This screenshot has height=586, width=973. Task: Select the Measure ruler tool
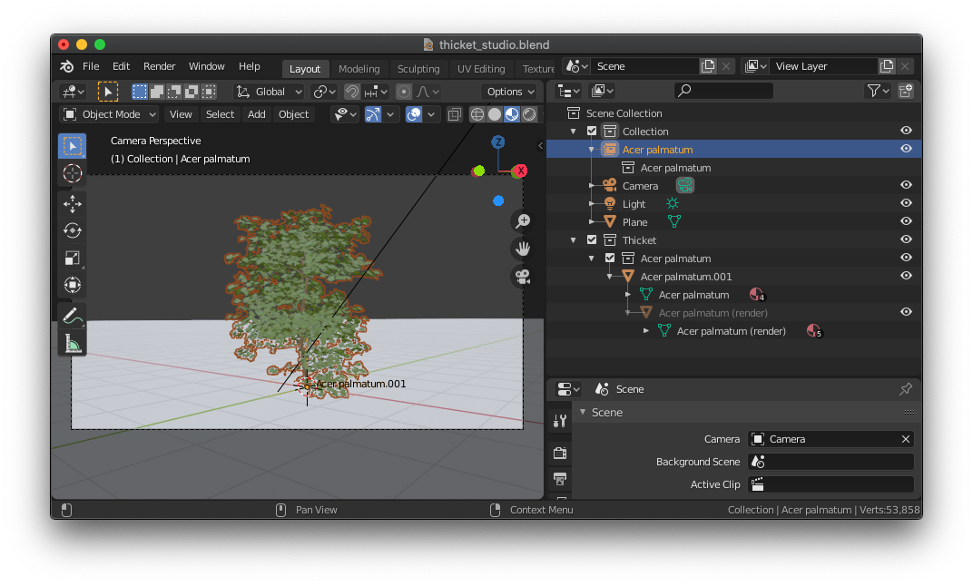(x=73, y=343)
